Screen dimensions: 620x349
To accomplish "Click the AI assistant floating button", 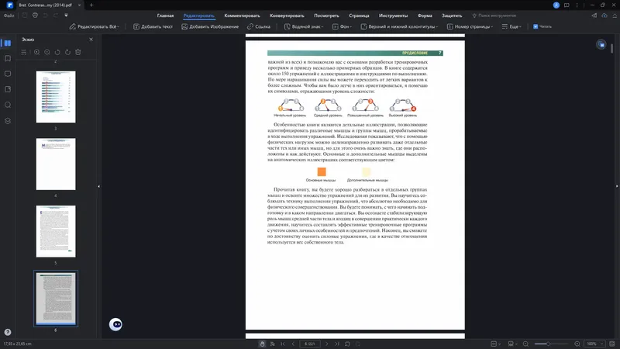I will pos(115,324).
